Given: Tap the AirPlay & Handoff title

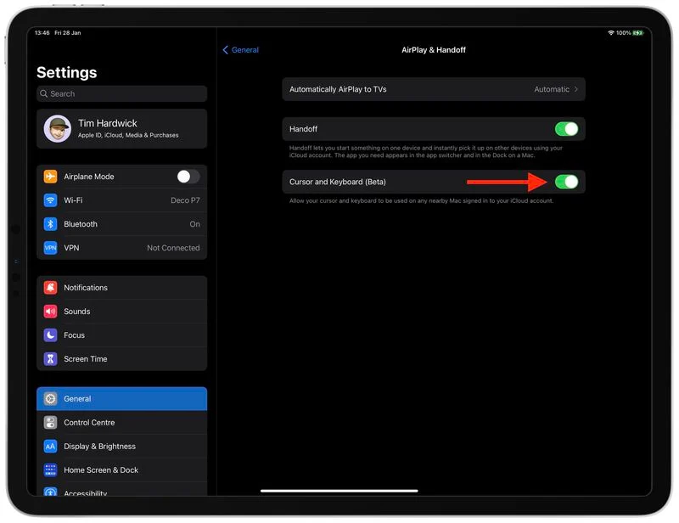Looking at the screenshot, I should pos(434,50).
